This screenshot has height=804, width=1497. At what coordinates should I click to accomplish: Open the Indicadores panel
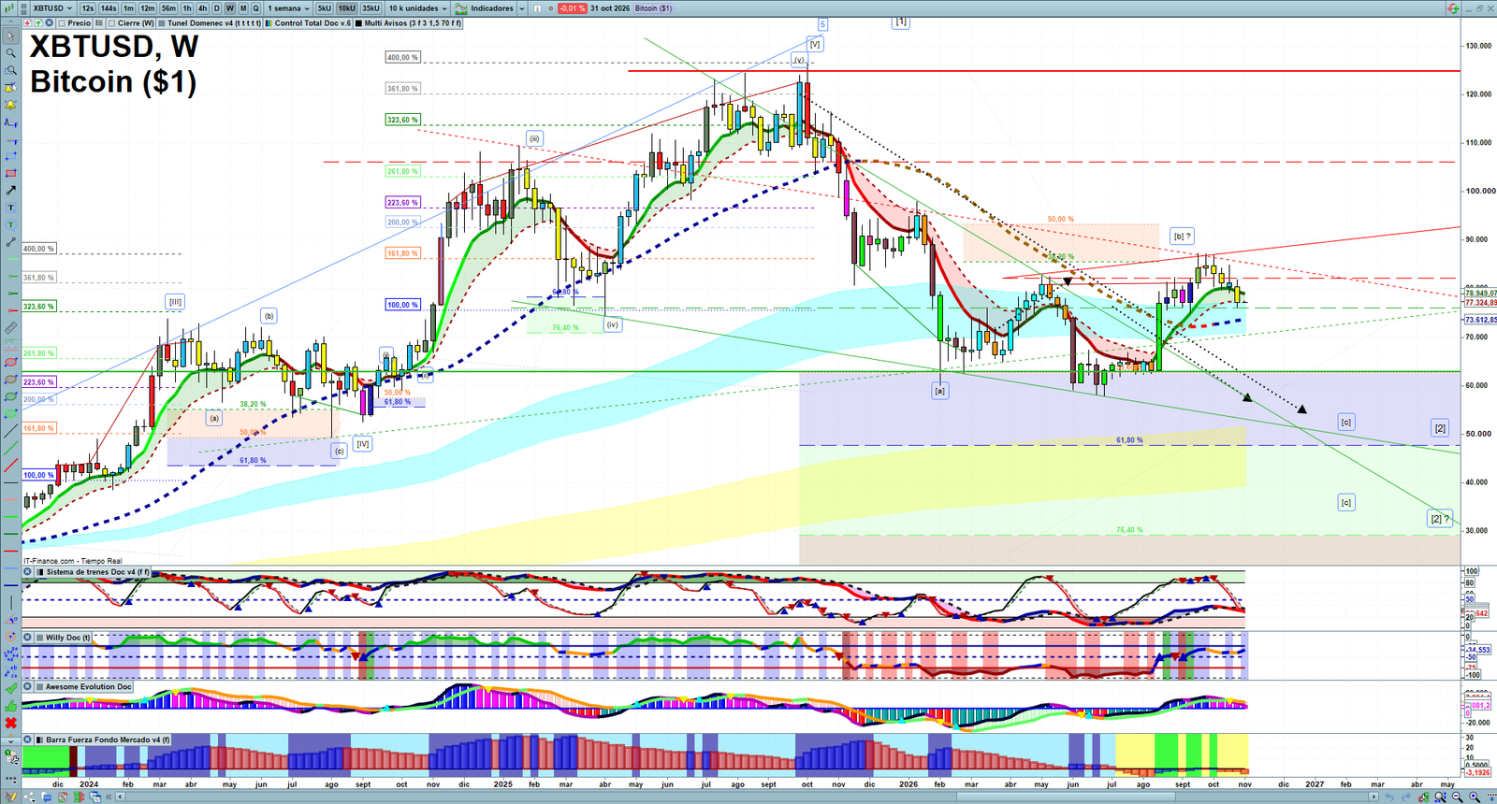tap(485, 8)
